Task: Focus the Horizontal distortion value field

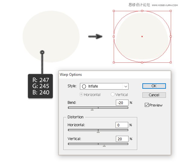Action: pos(122,125)
